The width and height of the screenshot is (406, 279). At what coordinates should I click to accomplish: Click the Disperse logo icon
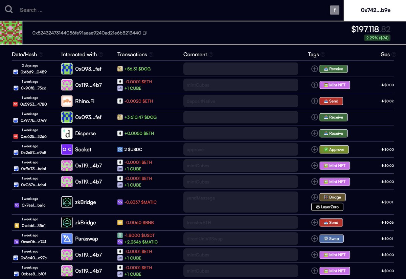[67, 134]
